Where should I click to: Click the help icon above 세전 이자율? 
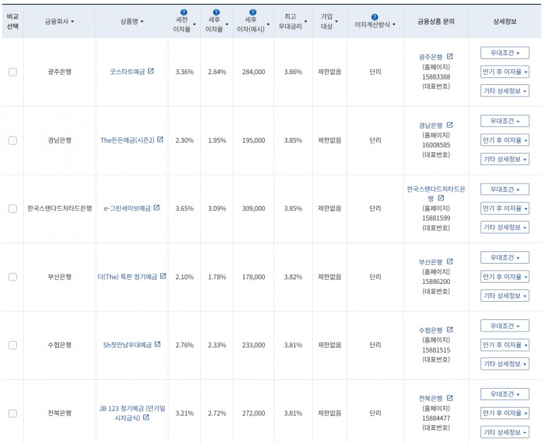coord(184,13)
